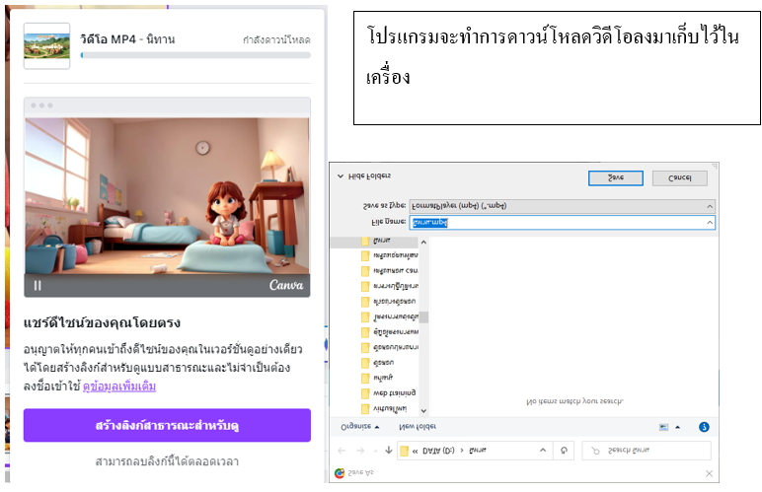The height and width of the screenshot is (492, 762).
Task: Open the Save as type dropdown
Action: pyautogui.click(x=562, y=206)
